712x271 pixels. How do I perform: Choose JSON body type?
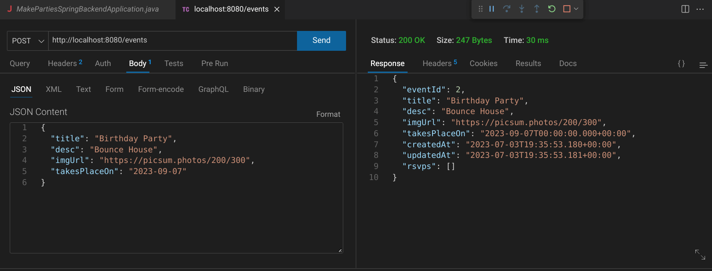point(21,89)
